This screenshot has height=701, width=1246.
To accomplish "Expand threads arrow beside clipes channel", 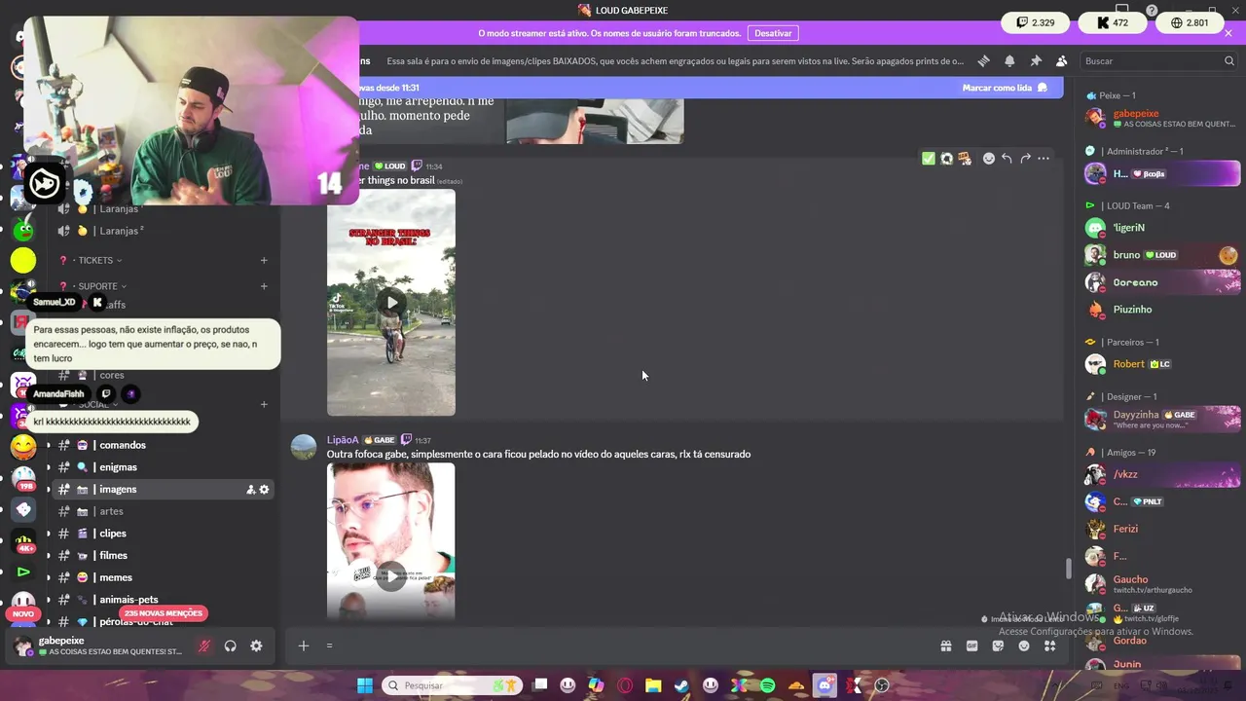I will coord(48,534).
